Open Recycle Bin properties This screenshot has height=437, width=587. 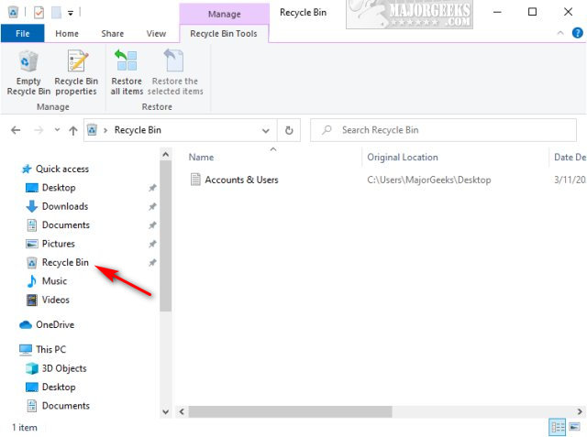(x=76, y=73)
